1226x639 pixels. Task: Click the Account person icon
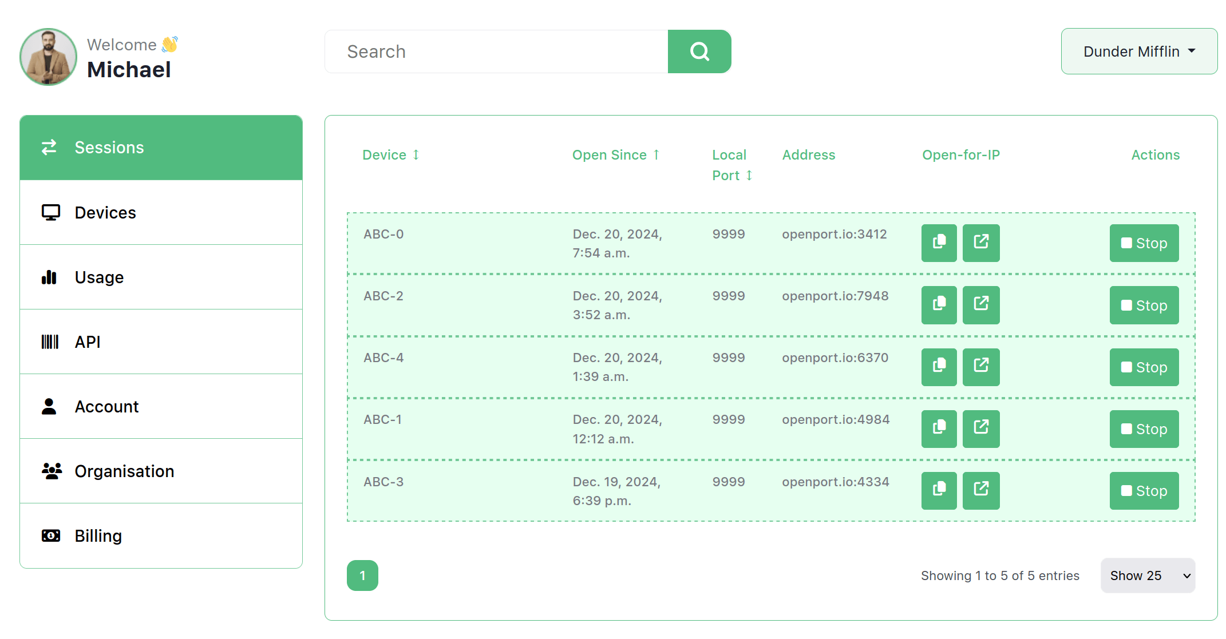[x=49, y=406]
